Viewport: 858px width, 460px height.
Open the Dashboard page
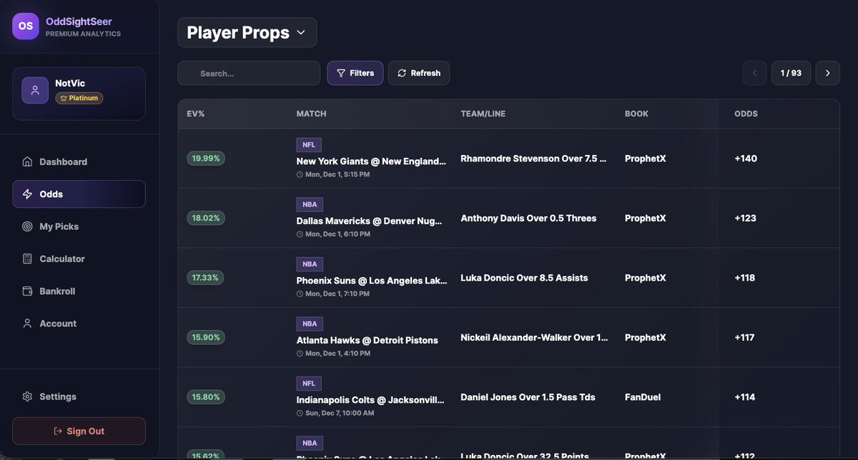(79, 161)
